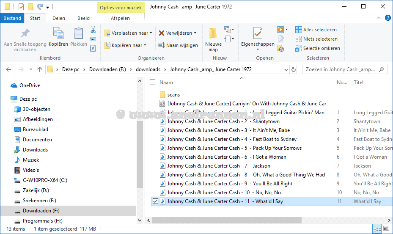Select Downloaden (F:) in navigation pane
The height and width of the screenshot is (234, 393).
(68, 211)
